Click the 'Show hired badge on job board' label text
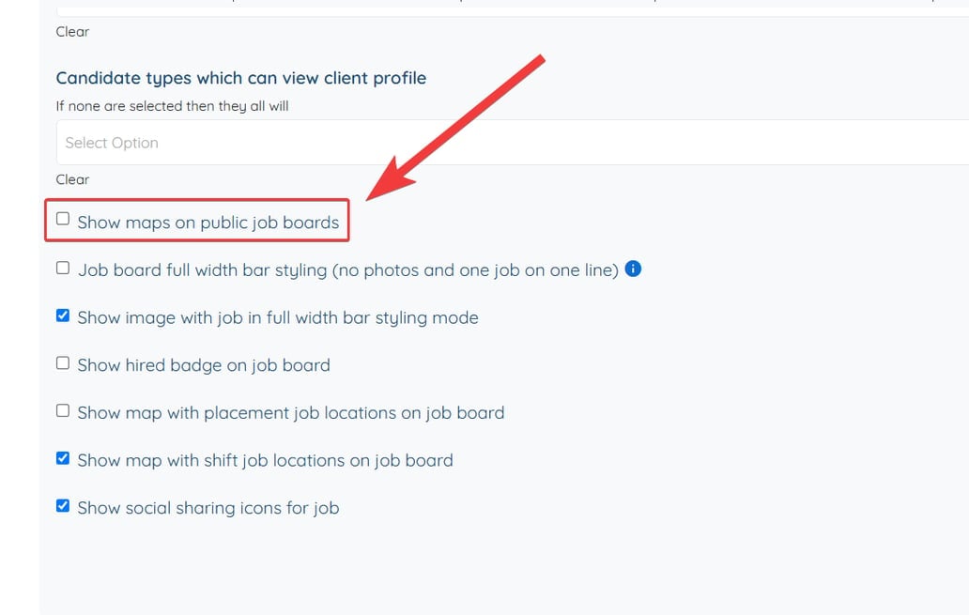 203,365
